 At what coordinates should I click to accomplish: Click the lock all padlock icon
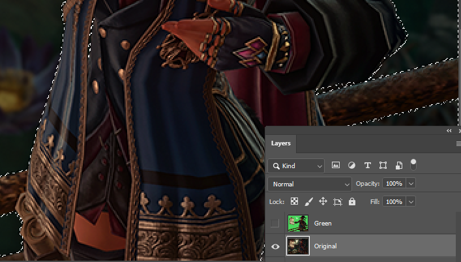click(352, 202)
